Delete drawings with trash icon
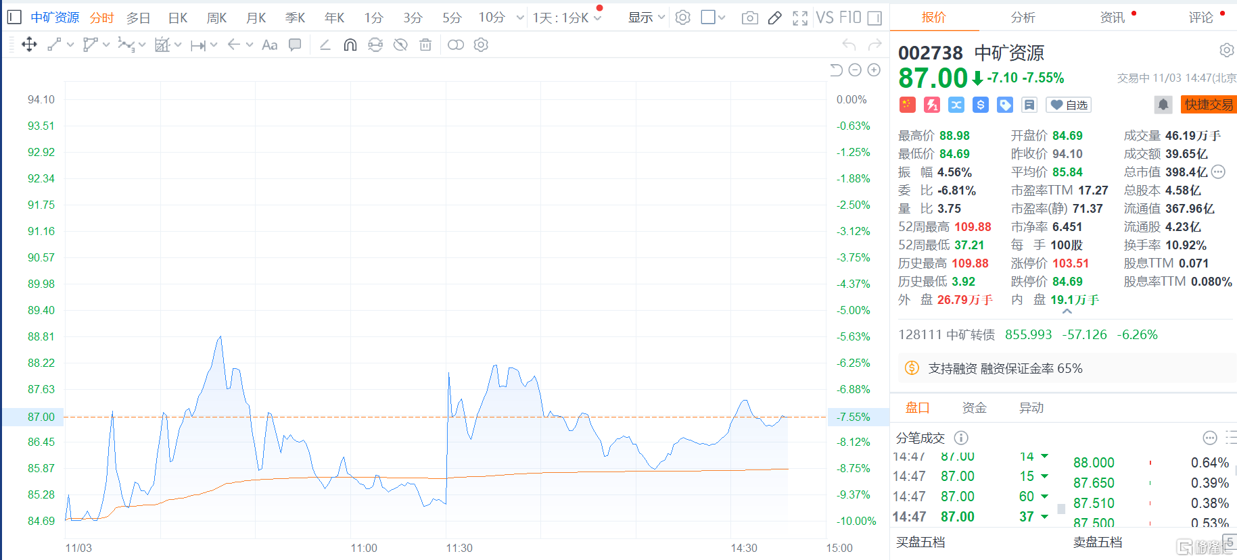Screen dimensions: 1237x560 point(425,45)
